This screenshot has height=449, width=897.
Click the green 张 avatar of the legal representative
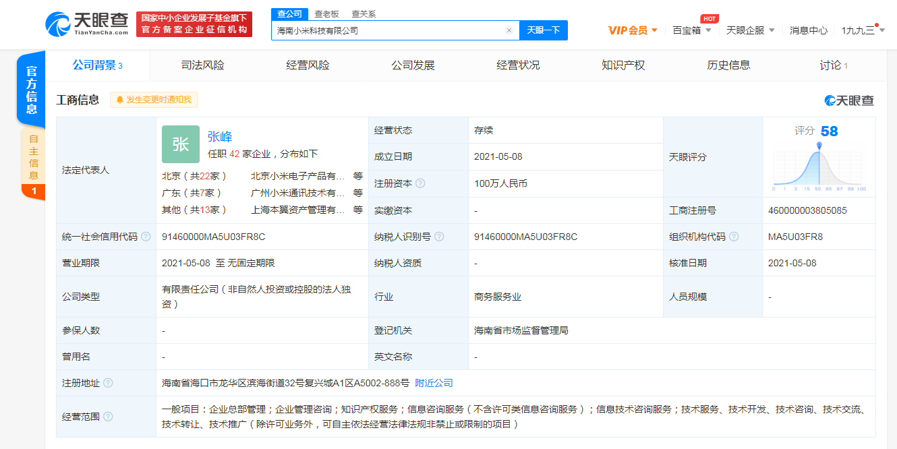point(180,144)
